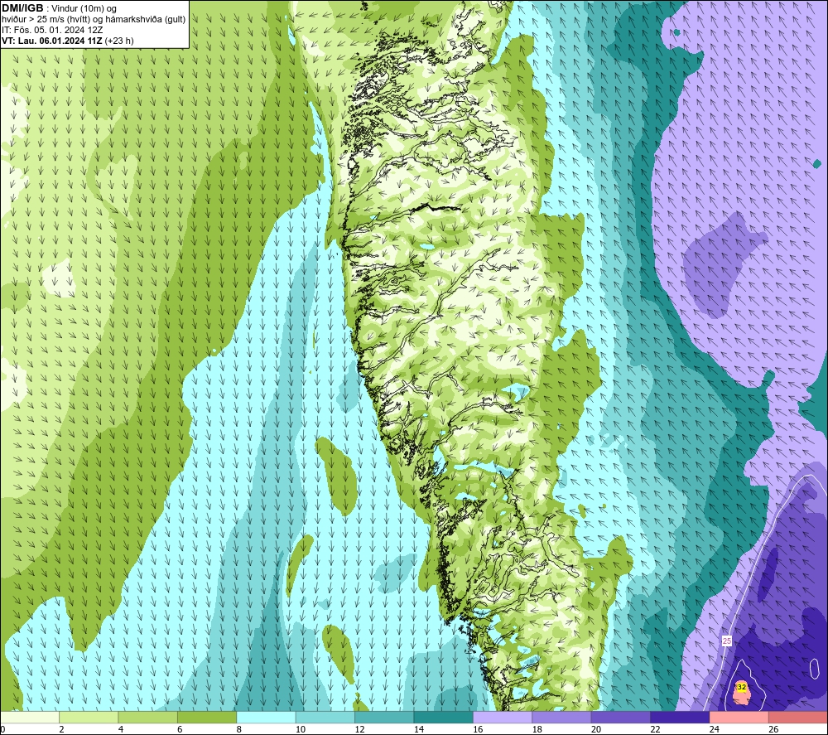Click the 'VT: Lau. 06.01.2024 11Z (+23 h)' line
This screenshot has width=828, height=735.
pyautogui.click(x=68, y=41)
